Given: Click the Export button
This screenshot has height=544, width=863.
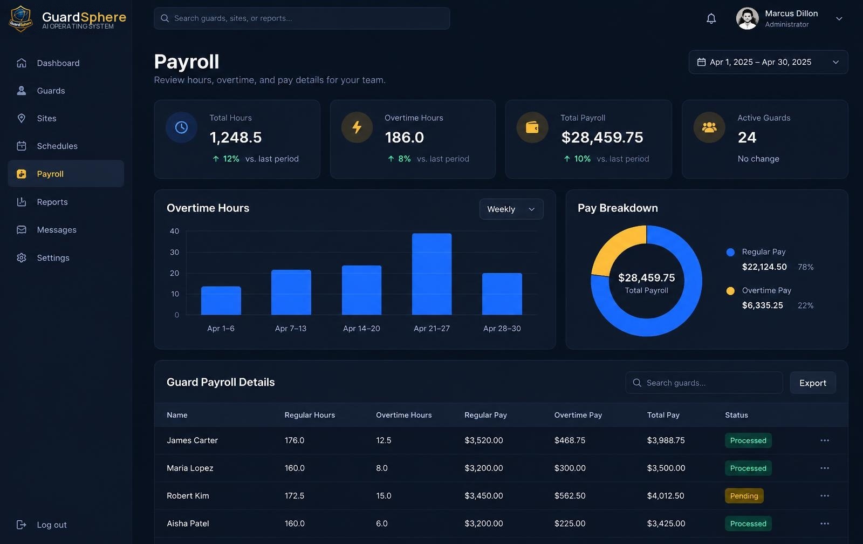Looking at the screenshot, I should pos(813,383).
